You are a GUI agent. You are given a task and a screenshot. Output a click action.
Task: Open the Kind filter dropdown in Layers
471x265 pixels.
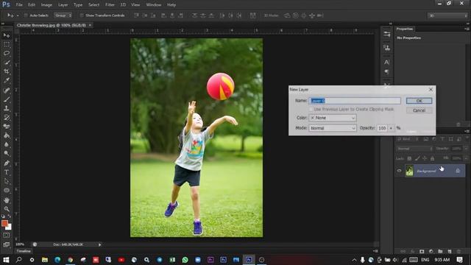click(408, 139)
